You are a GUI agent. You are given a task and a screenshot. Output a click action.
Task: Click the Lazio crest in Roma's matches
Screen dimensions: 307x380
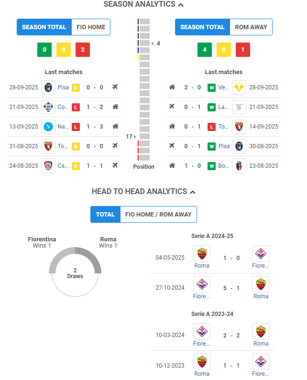point(239,107)
